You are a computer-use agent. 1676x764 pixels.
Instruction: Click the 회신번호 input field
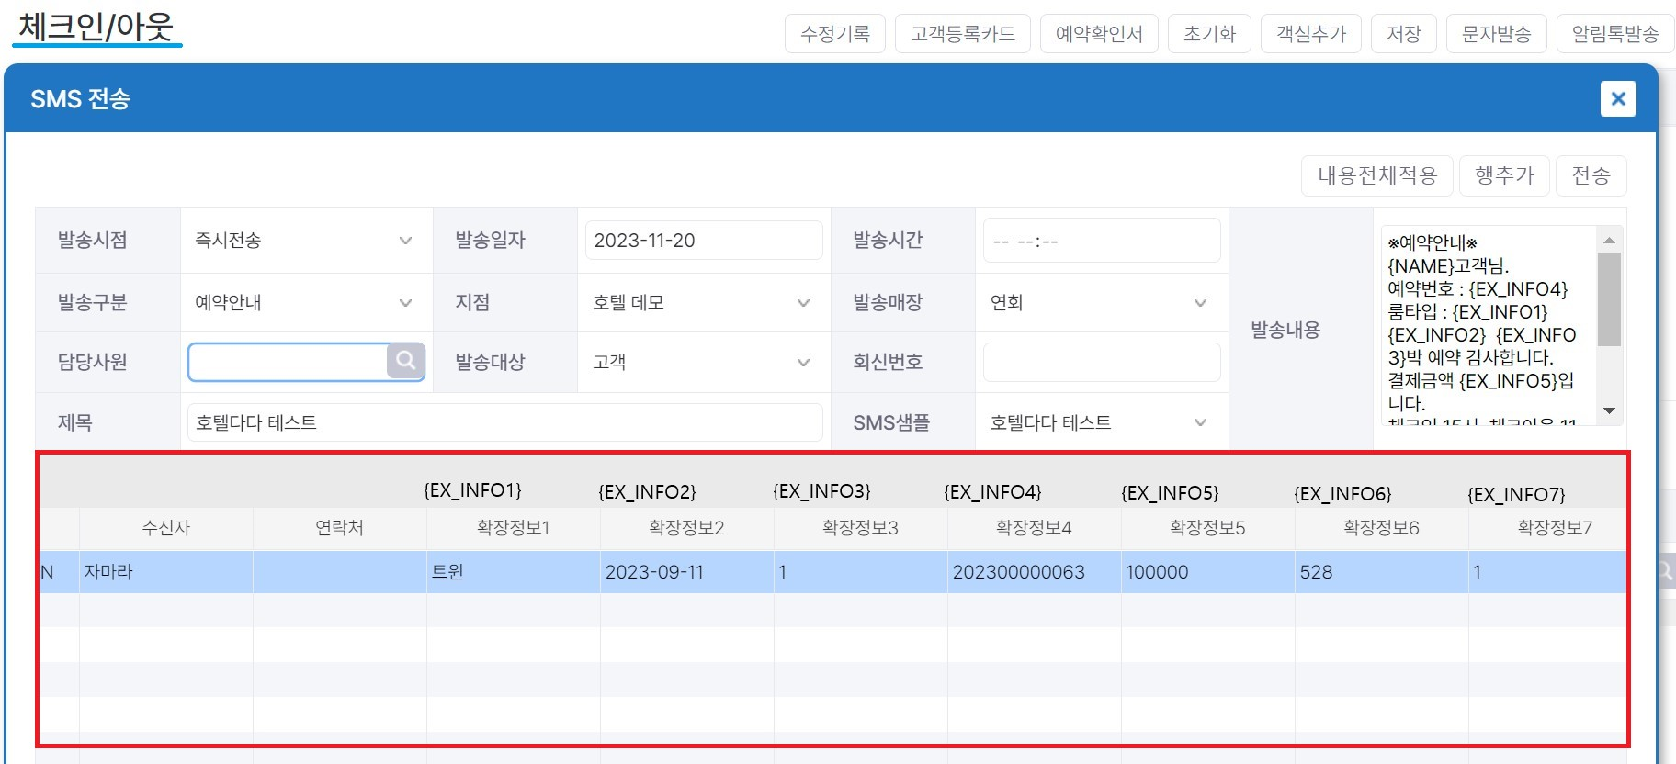(x=1101, y=362)
